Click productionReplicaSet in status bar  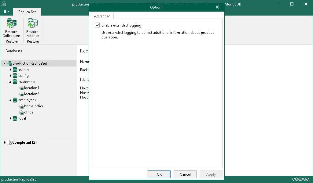coord(19,179)
